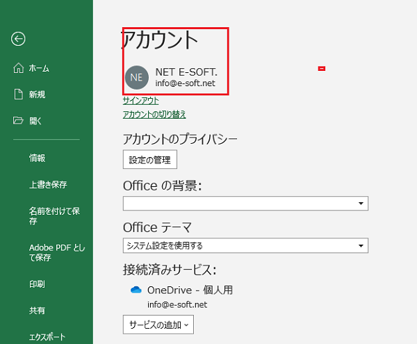The height and width of the screenshot is (344, 417).
Task: Open the 共有 menu item
Action: click(37, 310)
